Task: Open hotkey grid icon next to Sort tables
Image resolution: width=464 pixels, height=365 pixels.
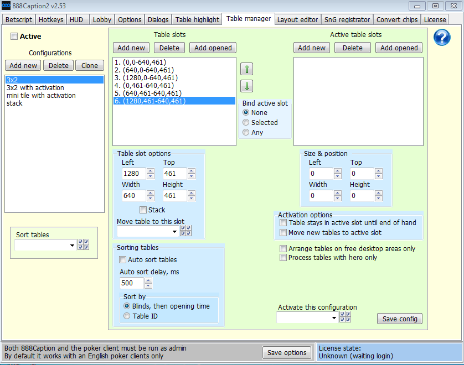Action: (x=83, y=244)
